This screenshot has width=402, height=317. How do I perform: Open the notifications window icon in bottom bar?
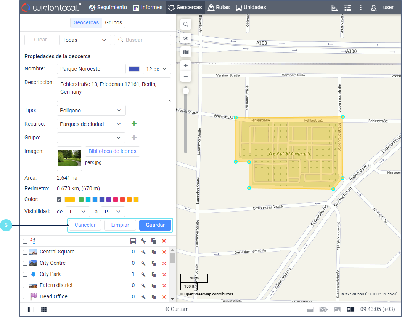tap(310, 310)
